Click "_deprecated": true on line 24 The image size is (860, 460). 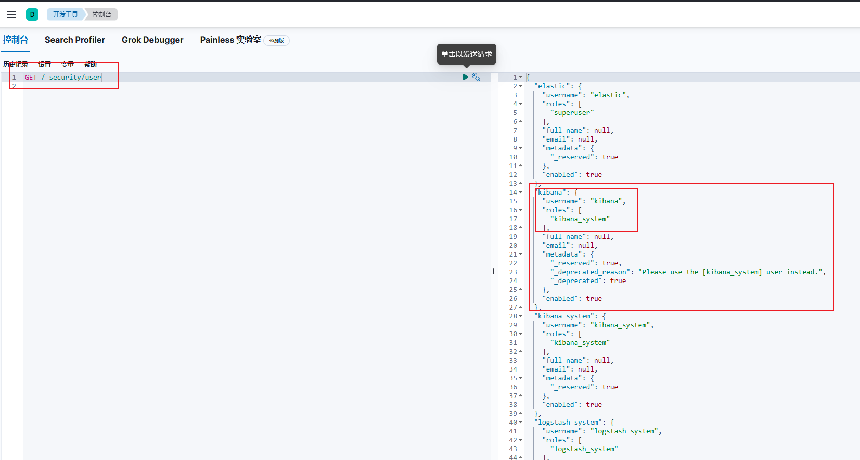[588, 281]
